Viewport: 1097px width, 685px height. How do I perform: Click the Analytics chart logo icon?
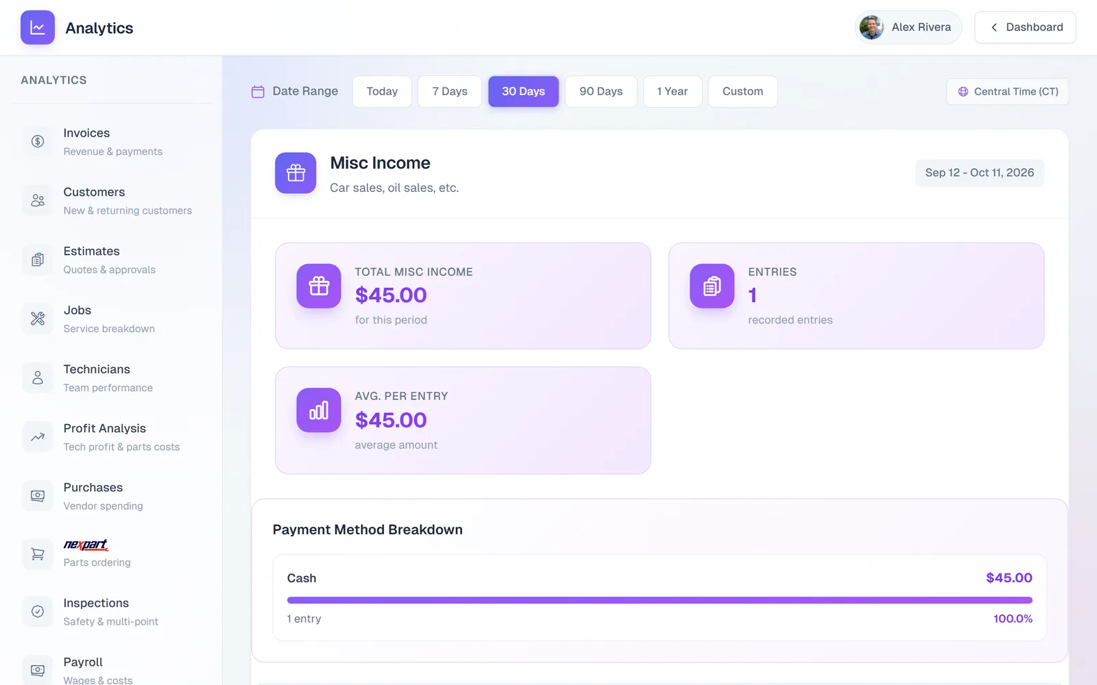point(38,27)
